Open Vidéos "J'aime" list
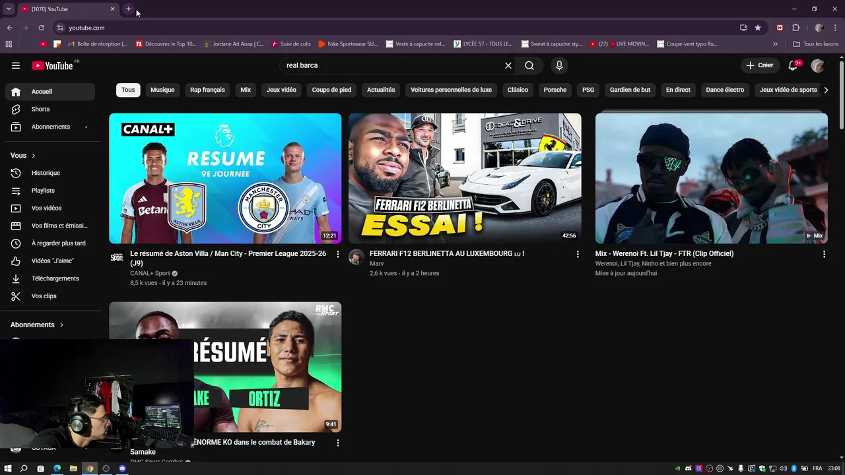The height and width of the screenshot is (475, 845). pyautogui.click(x=50, y=261)
